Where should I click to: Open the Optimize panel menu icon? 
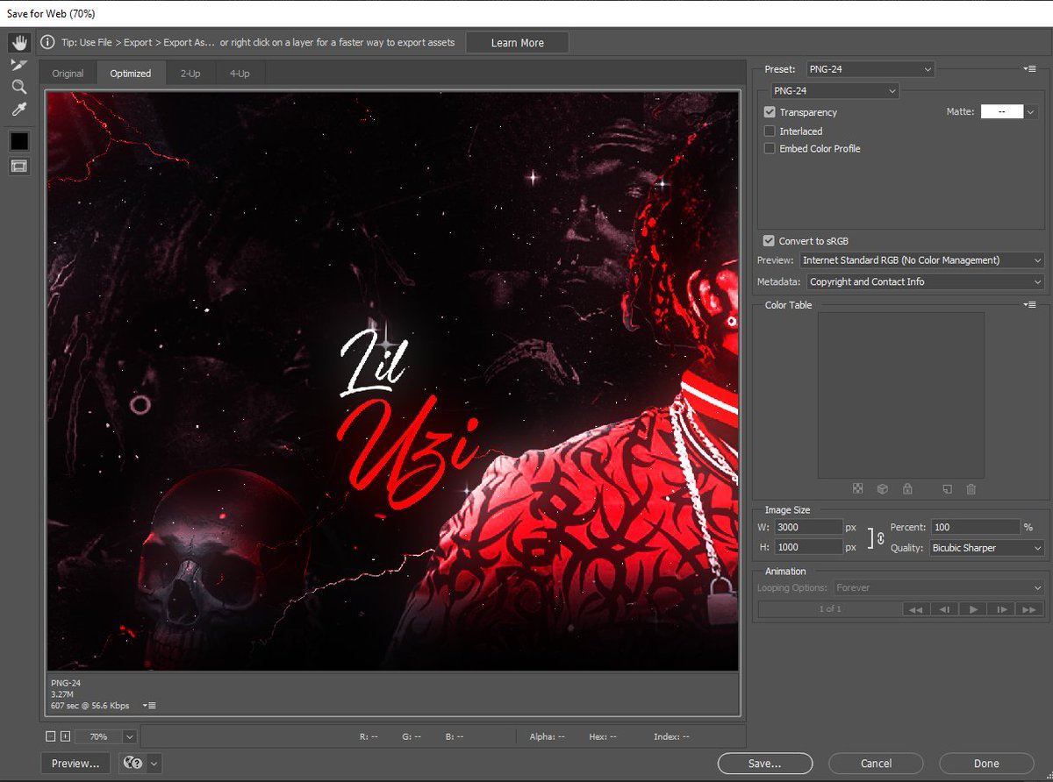[x=1030, y=68]
